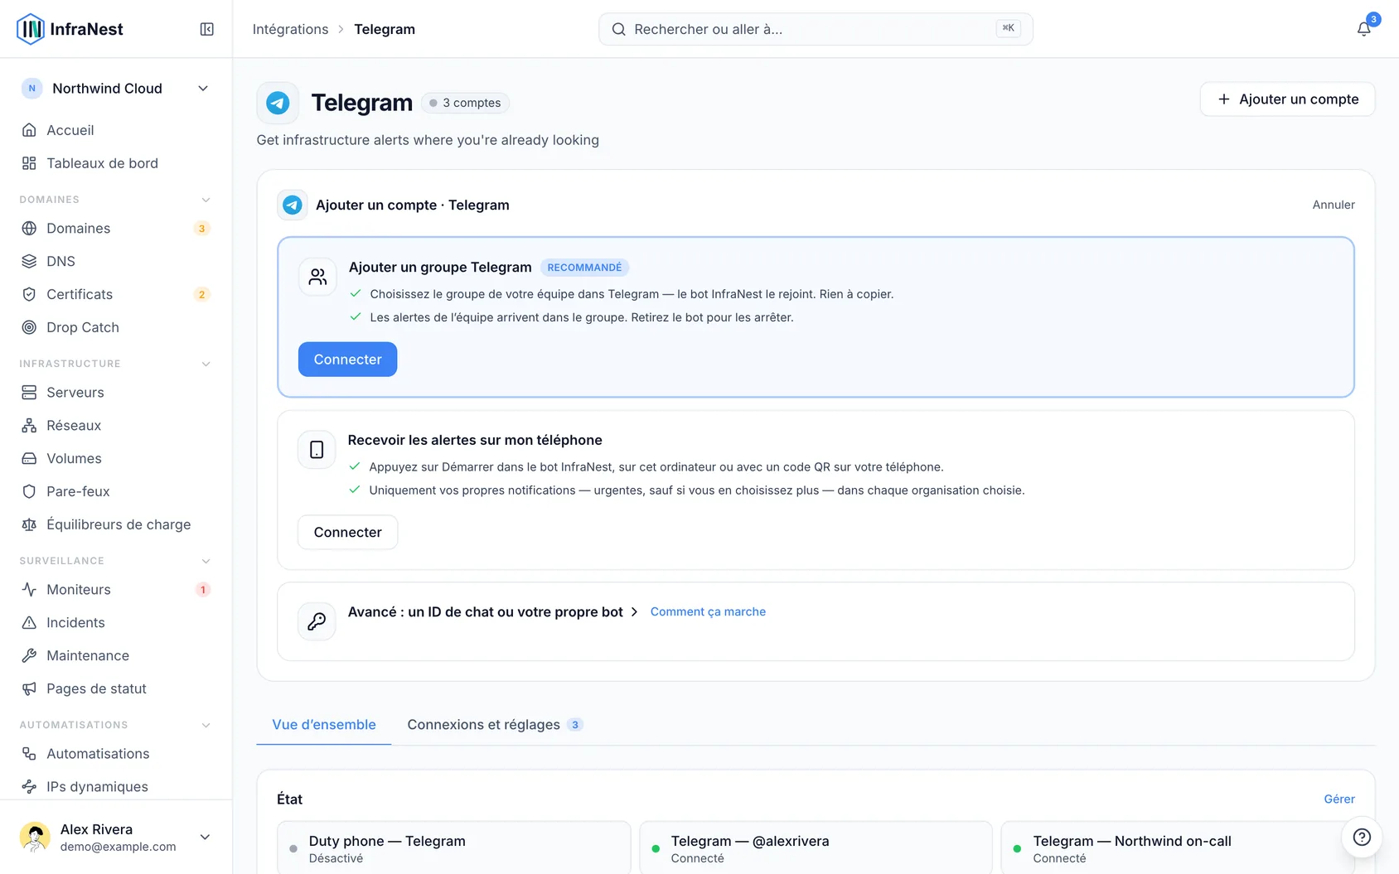
Task: Open the help question mark button
Action: (x=1362, y=837)
